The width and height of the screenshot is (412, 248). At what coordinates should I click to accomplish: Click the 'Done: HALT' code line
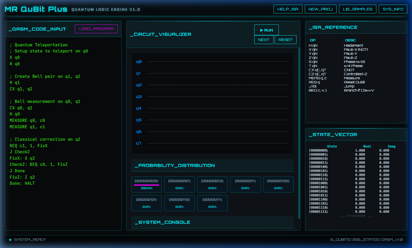(x=22, y=183)
